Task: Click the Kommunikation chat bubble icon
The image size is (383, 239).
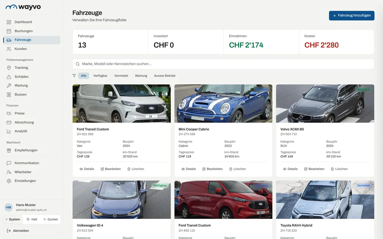Action: tap(9, 163)
